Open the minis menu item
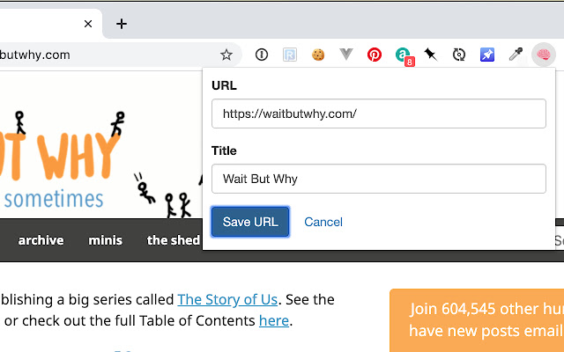The image size is (564, 352). [106, 240]
